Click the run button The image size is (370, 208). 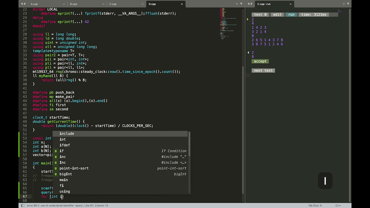pyautogui.click(x=291, y=14)
